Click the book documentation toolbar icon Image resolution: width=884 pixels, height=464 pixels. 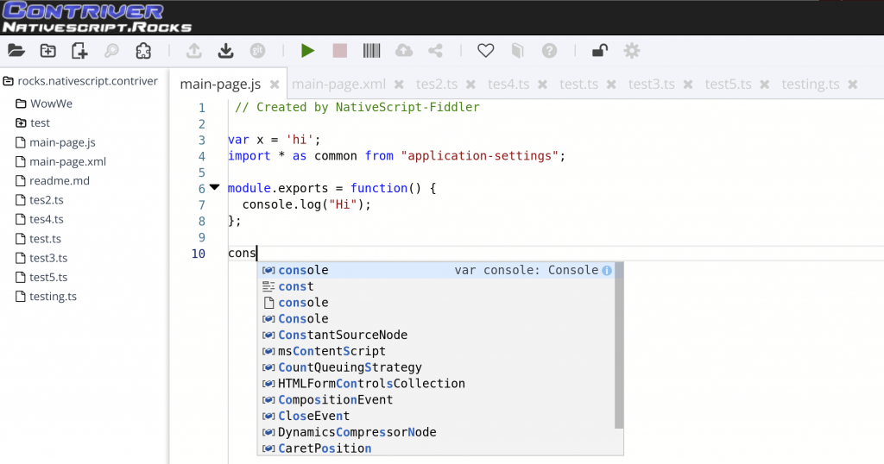coord(518,51)
